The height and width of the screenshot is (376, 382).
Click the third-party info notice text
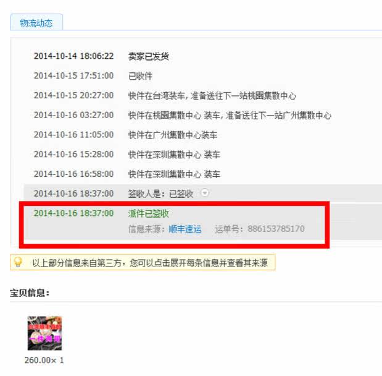pos(150,263)
